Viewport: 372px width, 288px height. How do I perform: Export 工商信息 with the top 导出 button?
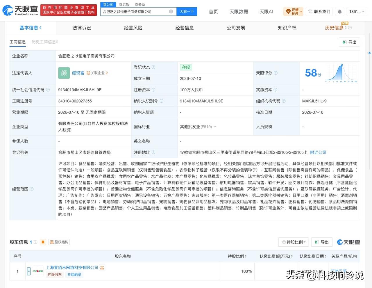coord(349,42)
